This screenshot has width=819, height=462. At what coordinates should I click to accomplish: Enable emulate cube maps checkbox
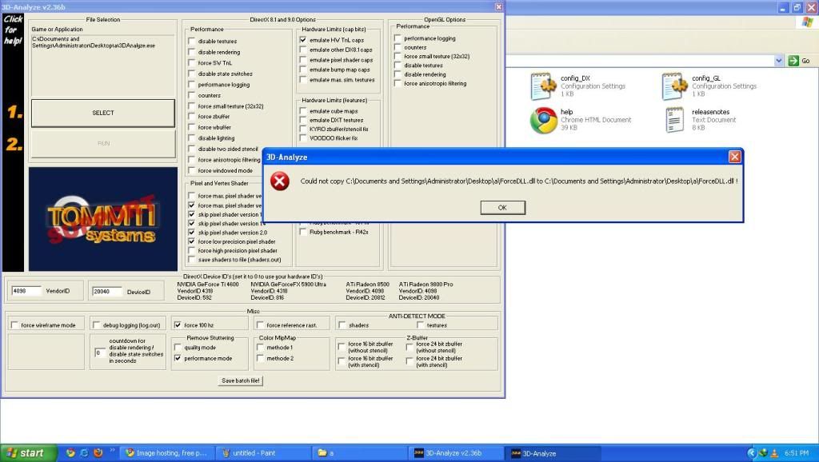pos(303,110)
